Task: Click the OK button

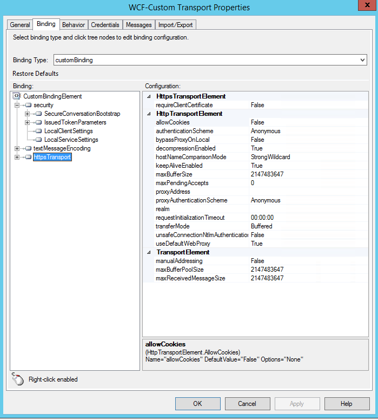Action: tap(198, 404)
